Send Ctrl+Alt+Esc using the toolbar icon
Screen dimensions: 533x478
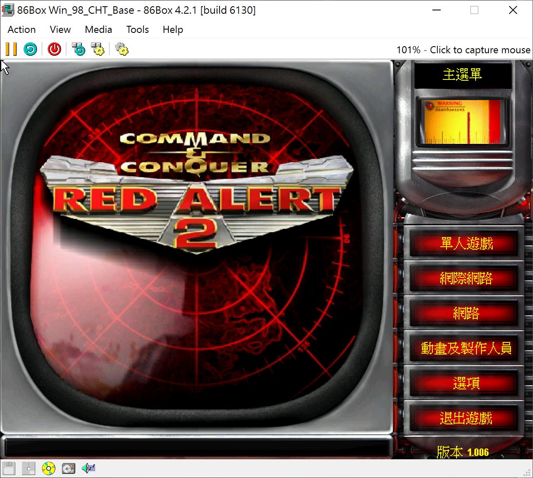coord(98,49)
